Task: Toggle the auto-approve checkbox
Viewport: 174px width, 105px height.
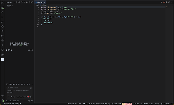Action: tap(7, 84)
